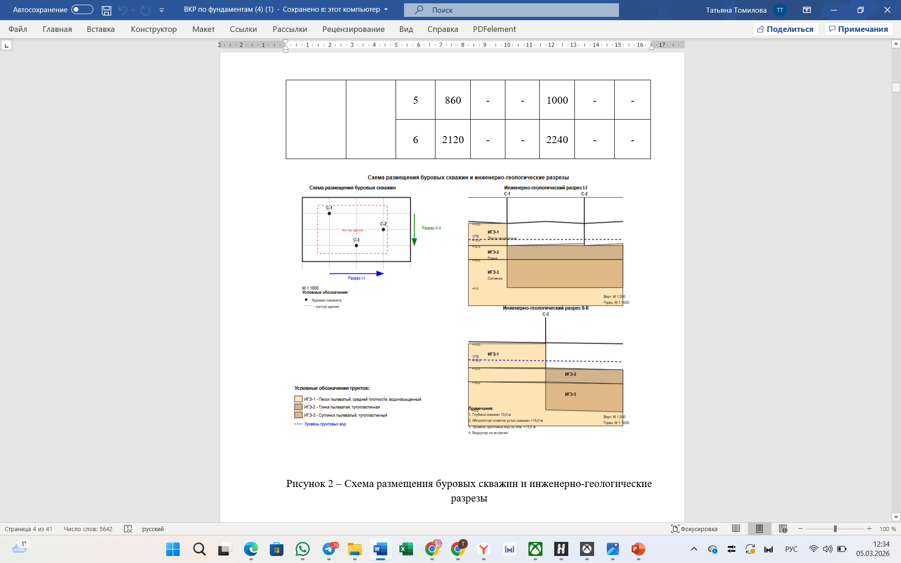Open the green Xbox app in taskbar
The image size is (901, 563).
535,549
